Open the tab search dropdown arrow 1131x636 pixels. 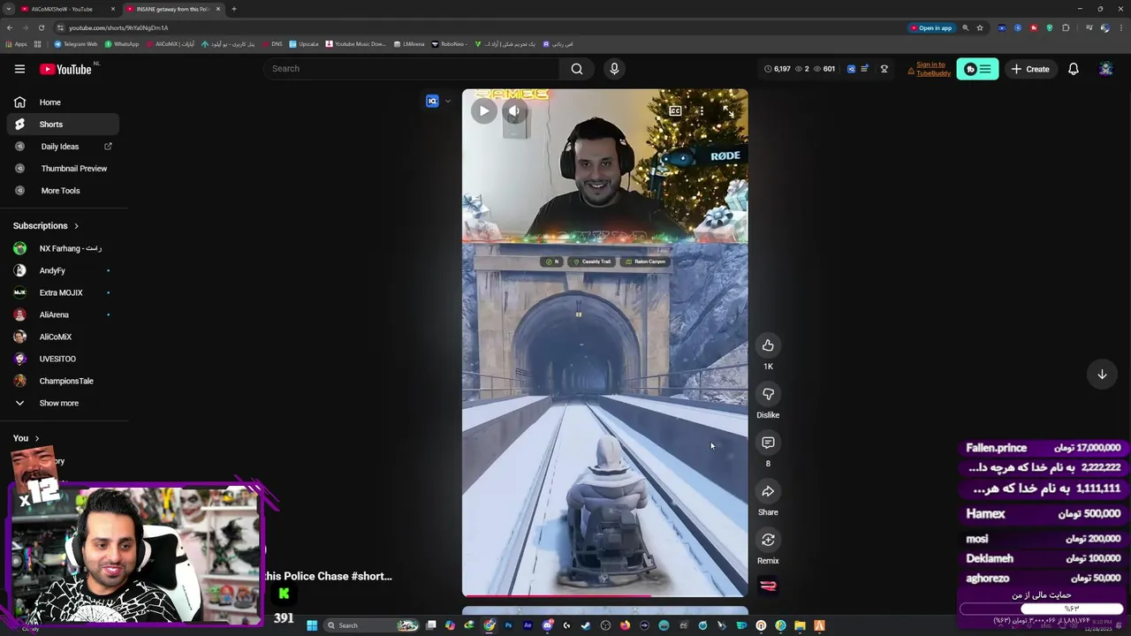7,9
